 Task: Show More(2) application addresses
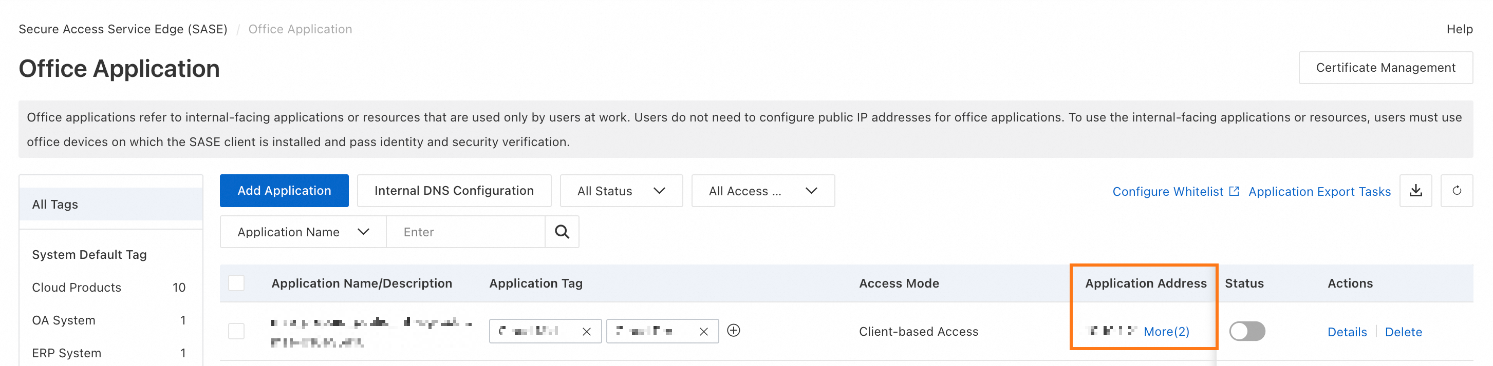(x=1166, y=331)
